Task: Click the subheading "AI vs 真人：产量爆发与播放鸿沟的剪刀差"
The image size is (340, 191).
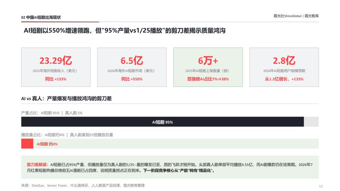Action: [66, 99]
